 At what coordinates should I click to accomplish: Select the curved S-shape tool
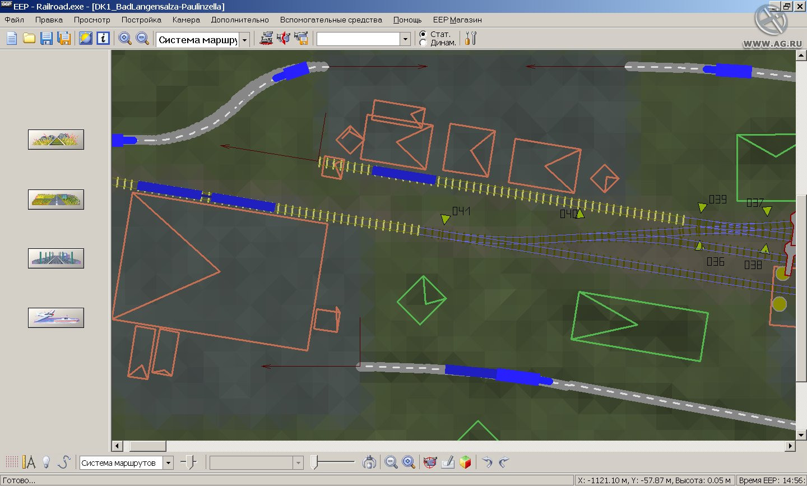coord(64,462)
